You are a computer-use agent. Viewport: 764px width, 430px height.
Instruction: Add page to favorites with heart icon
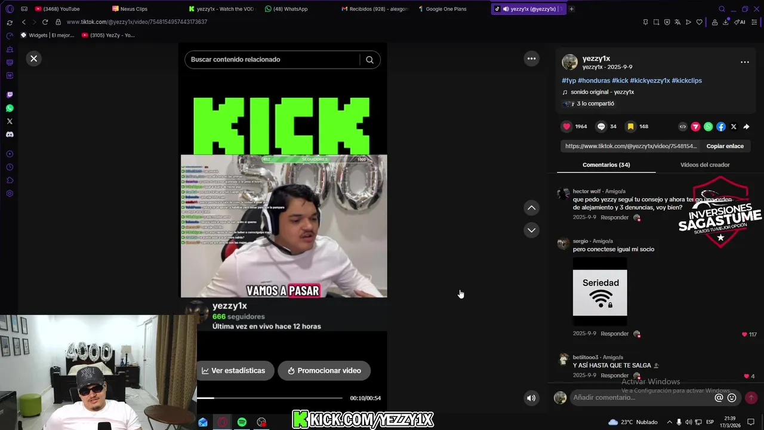click(699, 22)
